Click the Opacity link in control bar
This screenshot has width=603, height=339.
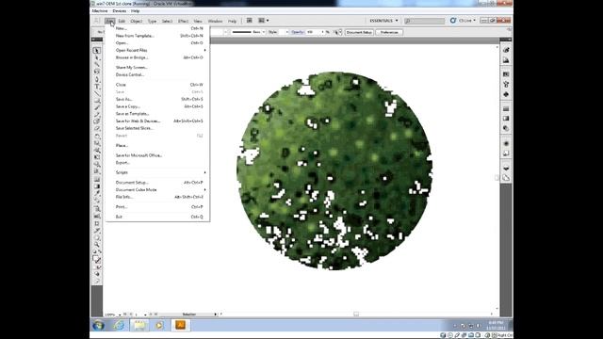click(297, 32)
